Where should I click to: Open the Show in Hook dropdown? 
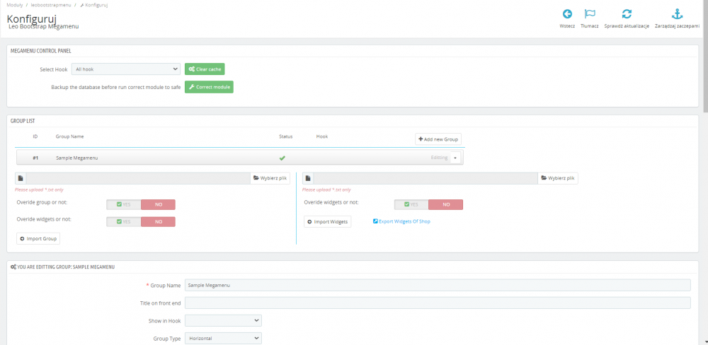223,321
